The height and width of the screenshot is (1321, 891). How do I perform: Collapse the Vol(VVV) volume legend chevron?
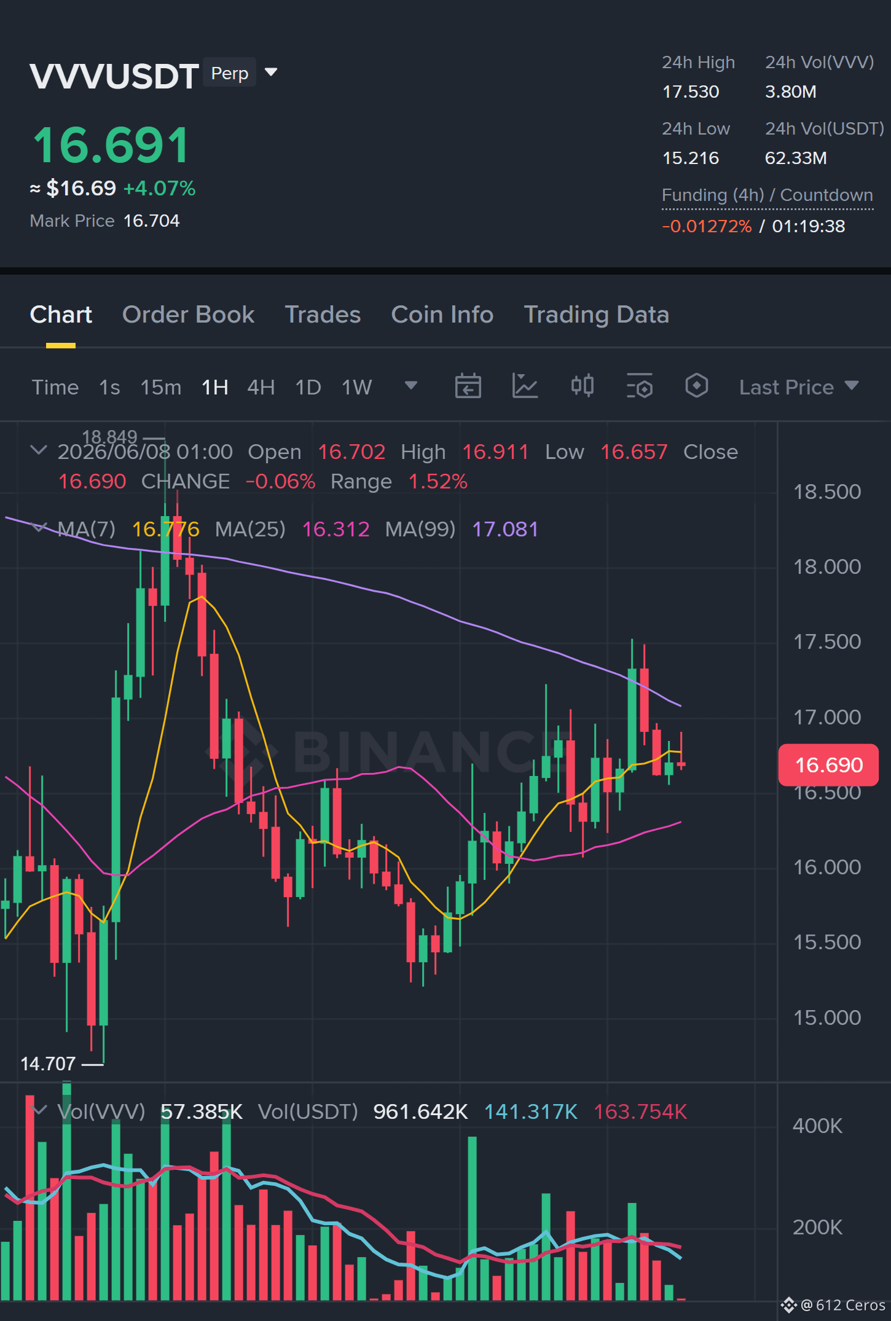[39, 1111]
